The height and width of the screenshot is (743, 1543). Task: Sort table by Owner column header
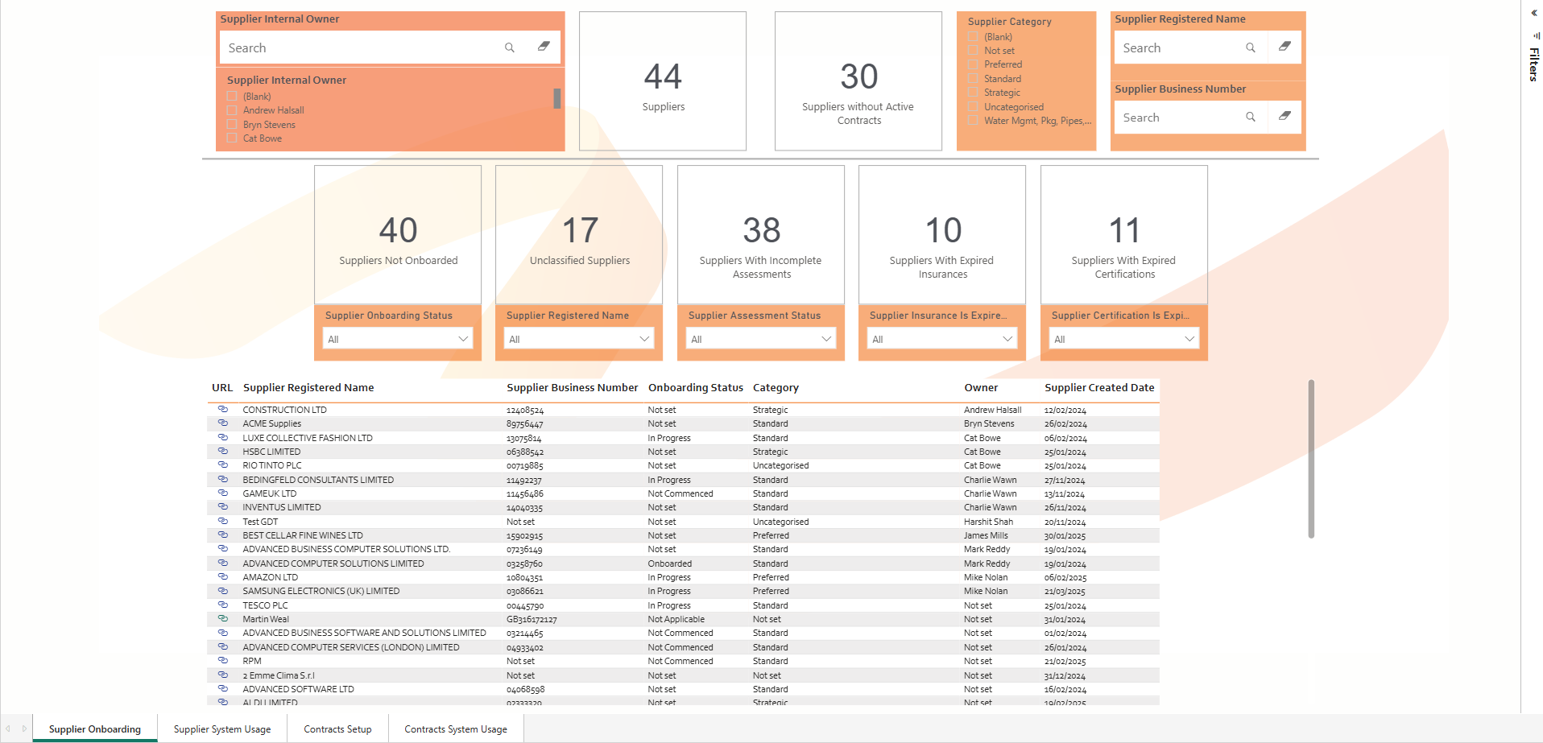[x=981, y=387]
